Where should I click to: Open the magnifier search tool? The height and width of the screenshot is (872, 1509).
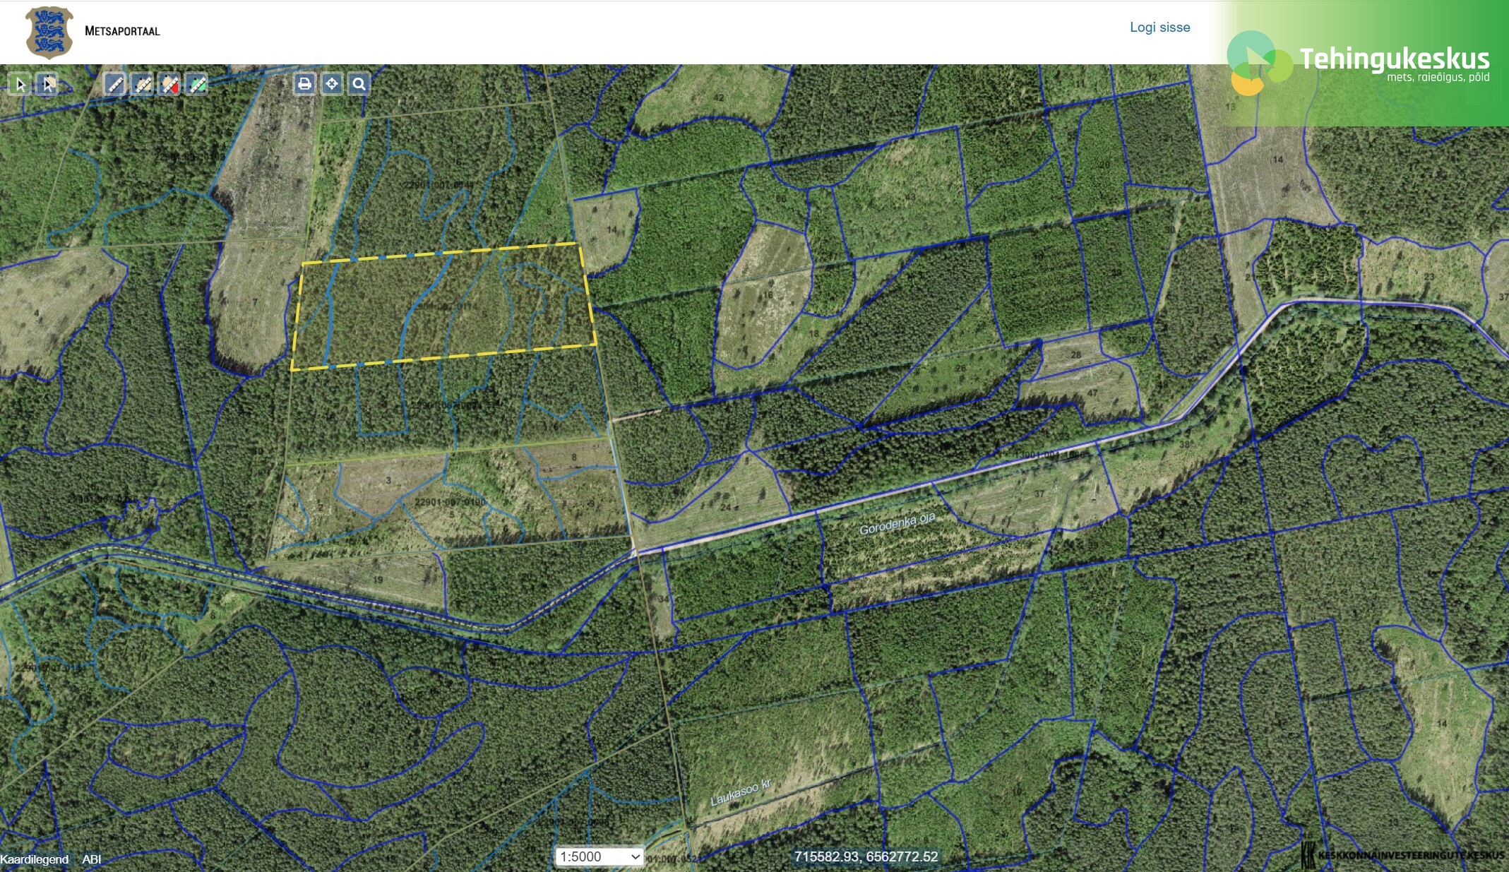point(359,84)
